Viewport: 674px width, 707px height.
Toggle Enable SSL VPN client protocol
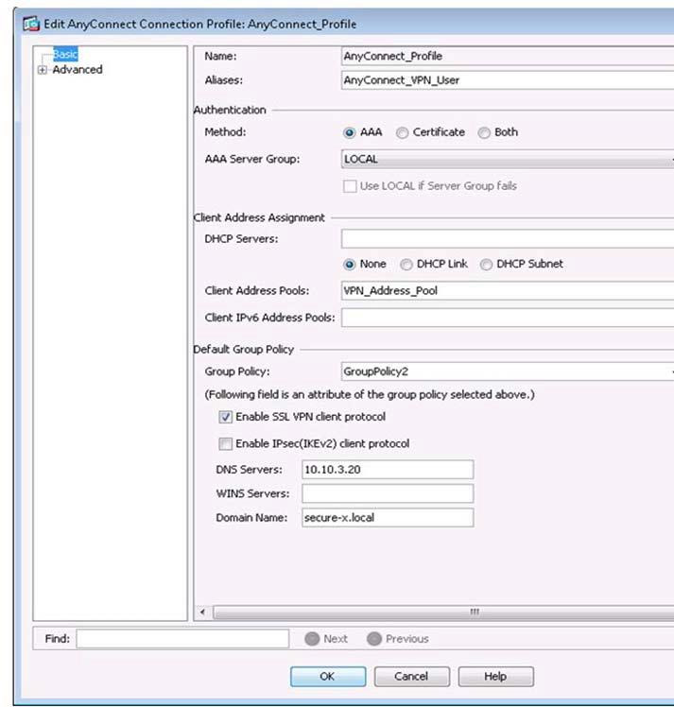225,417
